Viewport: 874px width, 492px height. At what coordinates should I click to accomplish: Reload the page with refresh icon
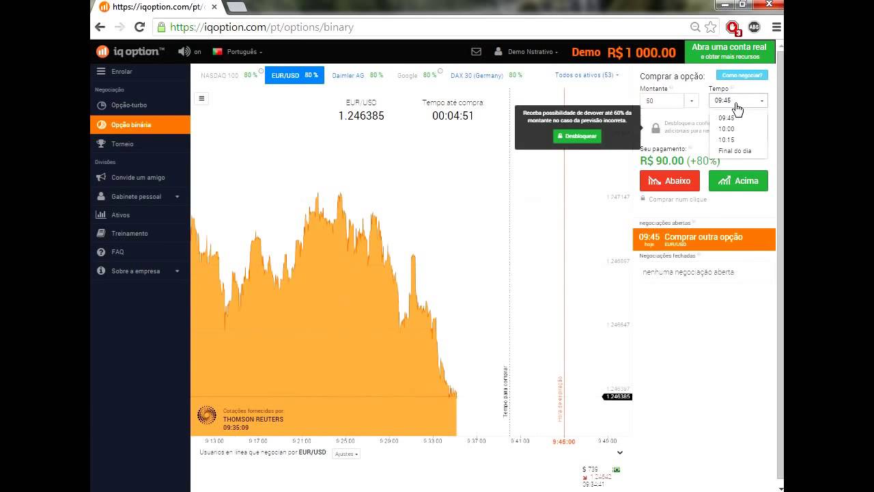pyautogui.click(x=139, y=27)
